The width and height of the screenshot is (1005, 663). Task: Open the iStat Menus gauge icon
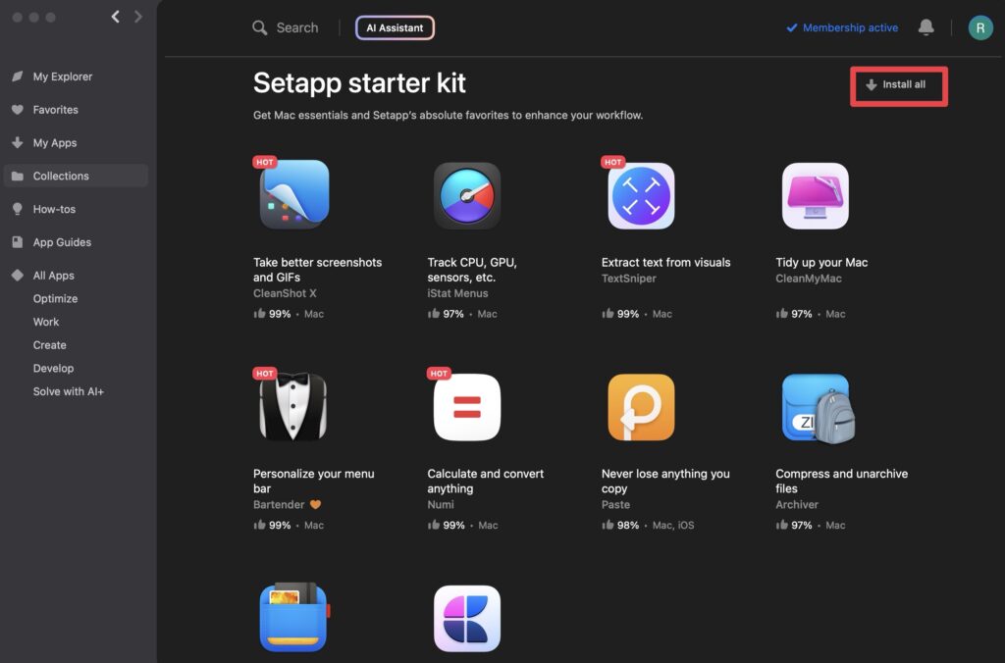(467, 195)
